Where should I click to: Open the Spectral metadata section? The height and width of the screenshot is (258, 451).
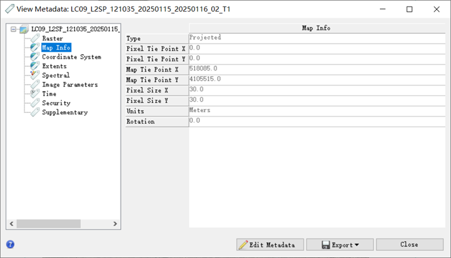point(56,75)
